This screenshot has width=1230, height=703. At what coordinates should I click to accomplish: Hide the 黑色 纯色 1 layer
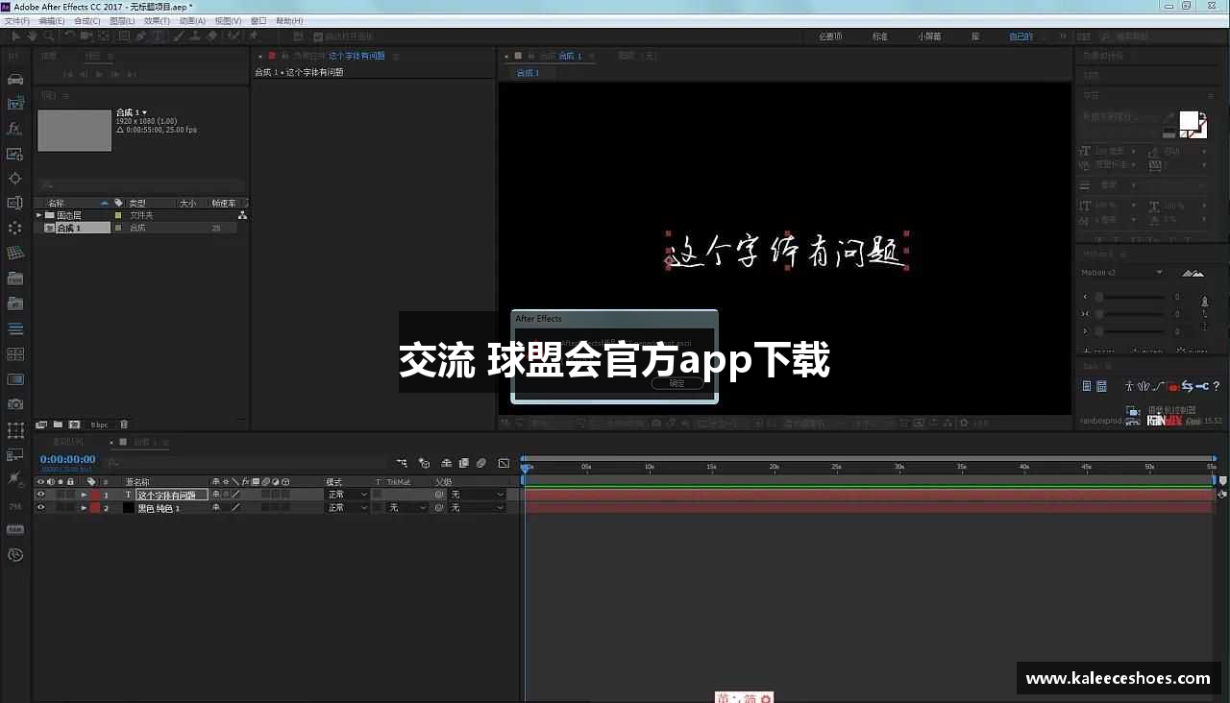pos(40,507)
